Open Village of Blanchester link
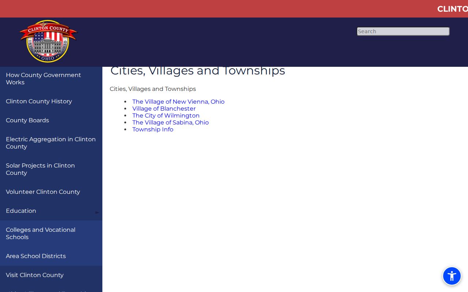 (x=164, y=108)
